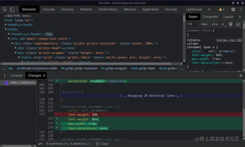Screen dimensions: 245x147
Task: Show more main tabs via double chevron
Action: tap(209, 9)
